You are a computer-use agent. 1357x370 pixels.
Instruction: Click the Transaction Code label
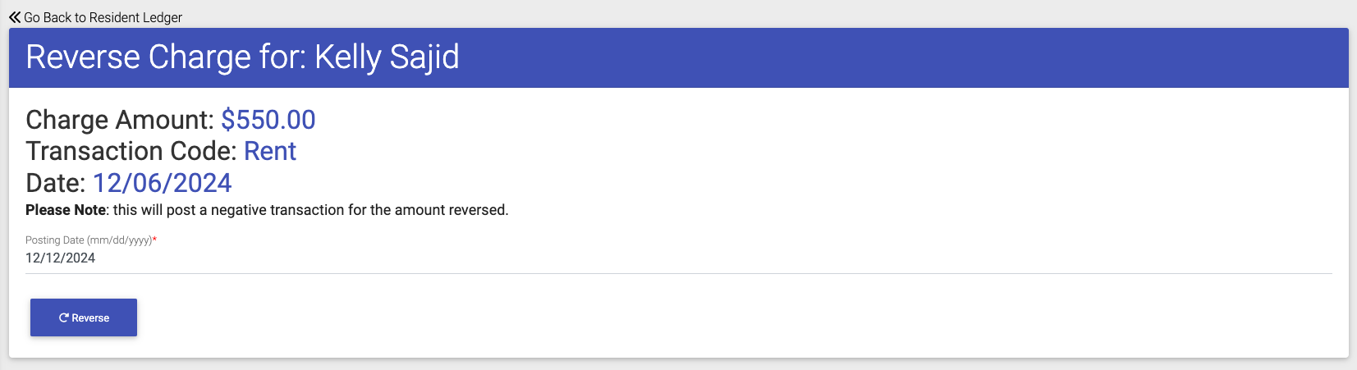[131, 151]
